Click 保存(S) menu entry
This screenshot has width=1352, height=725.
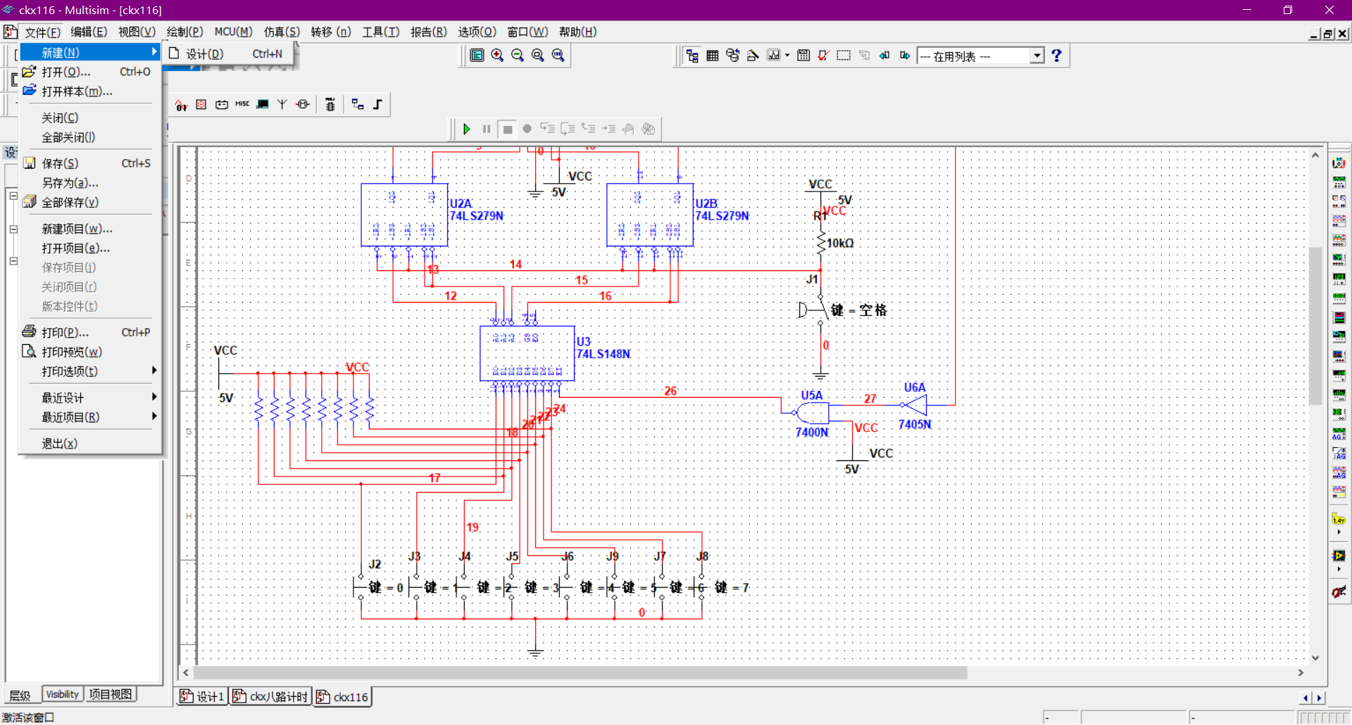pyautogui.click(x=90, y=163)
